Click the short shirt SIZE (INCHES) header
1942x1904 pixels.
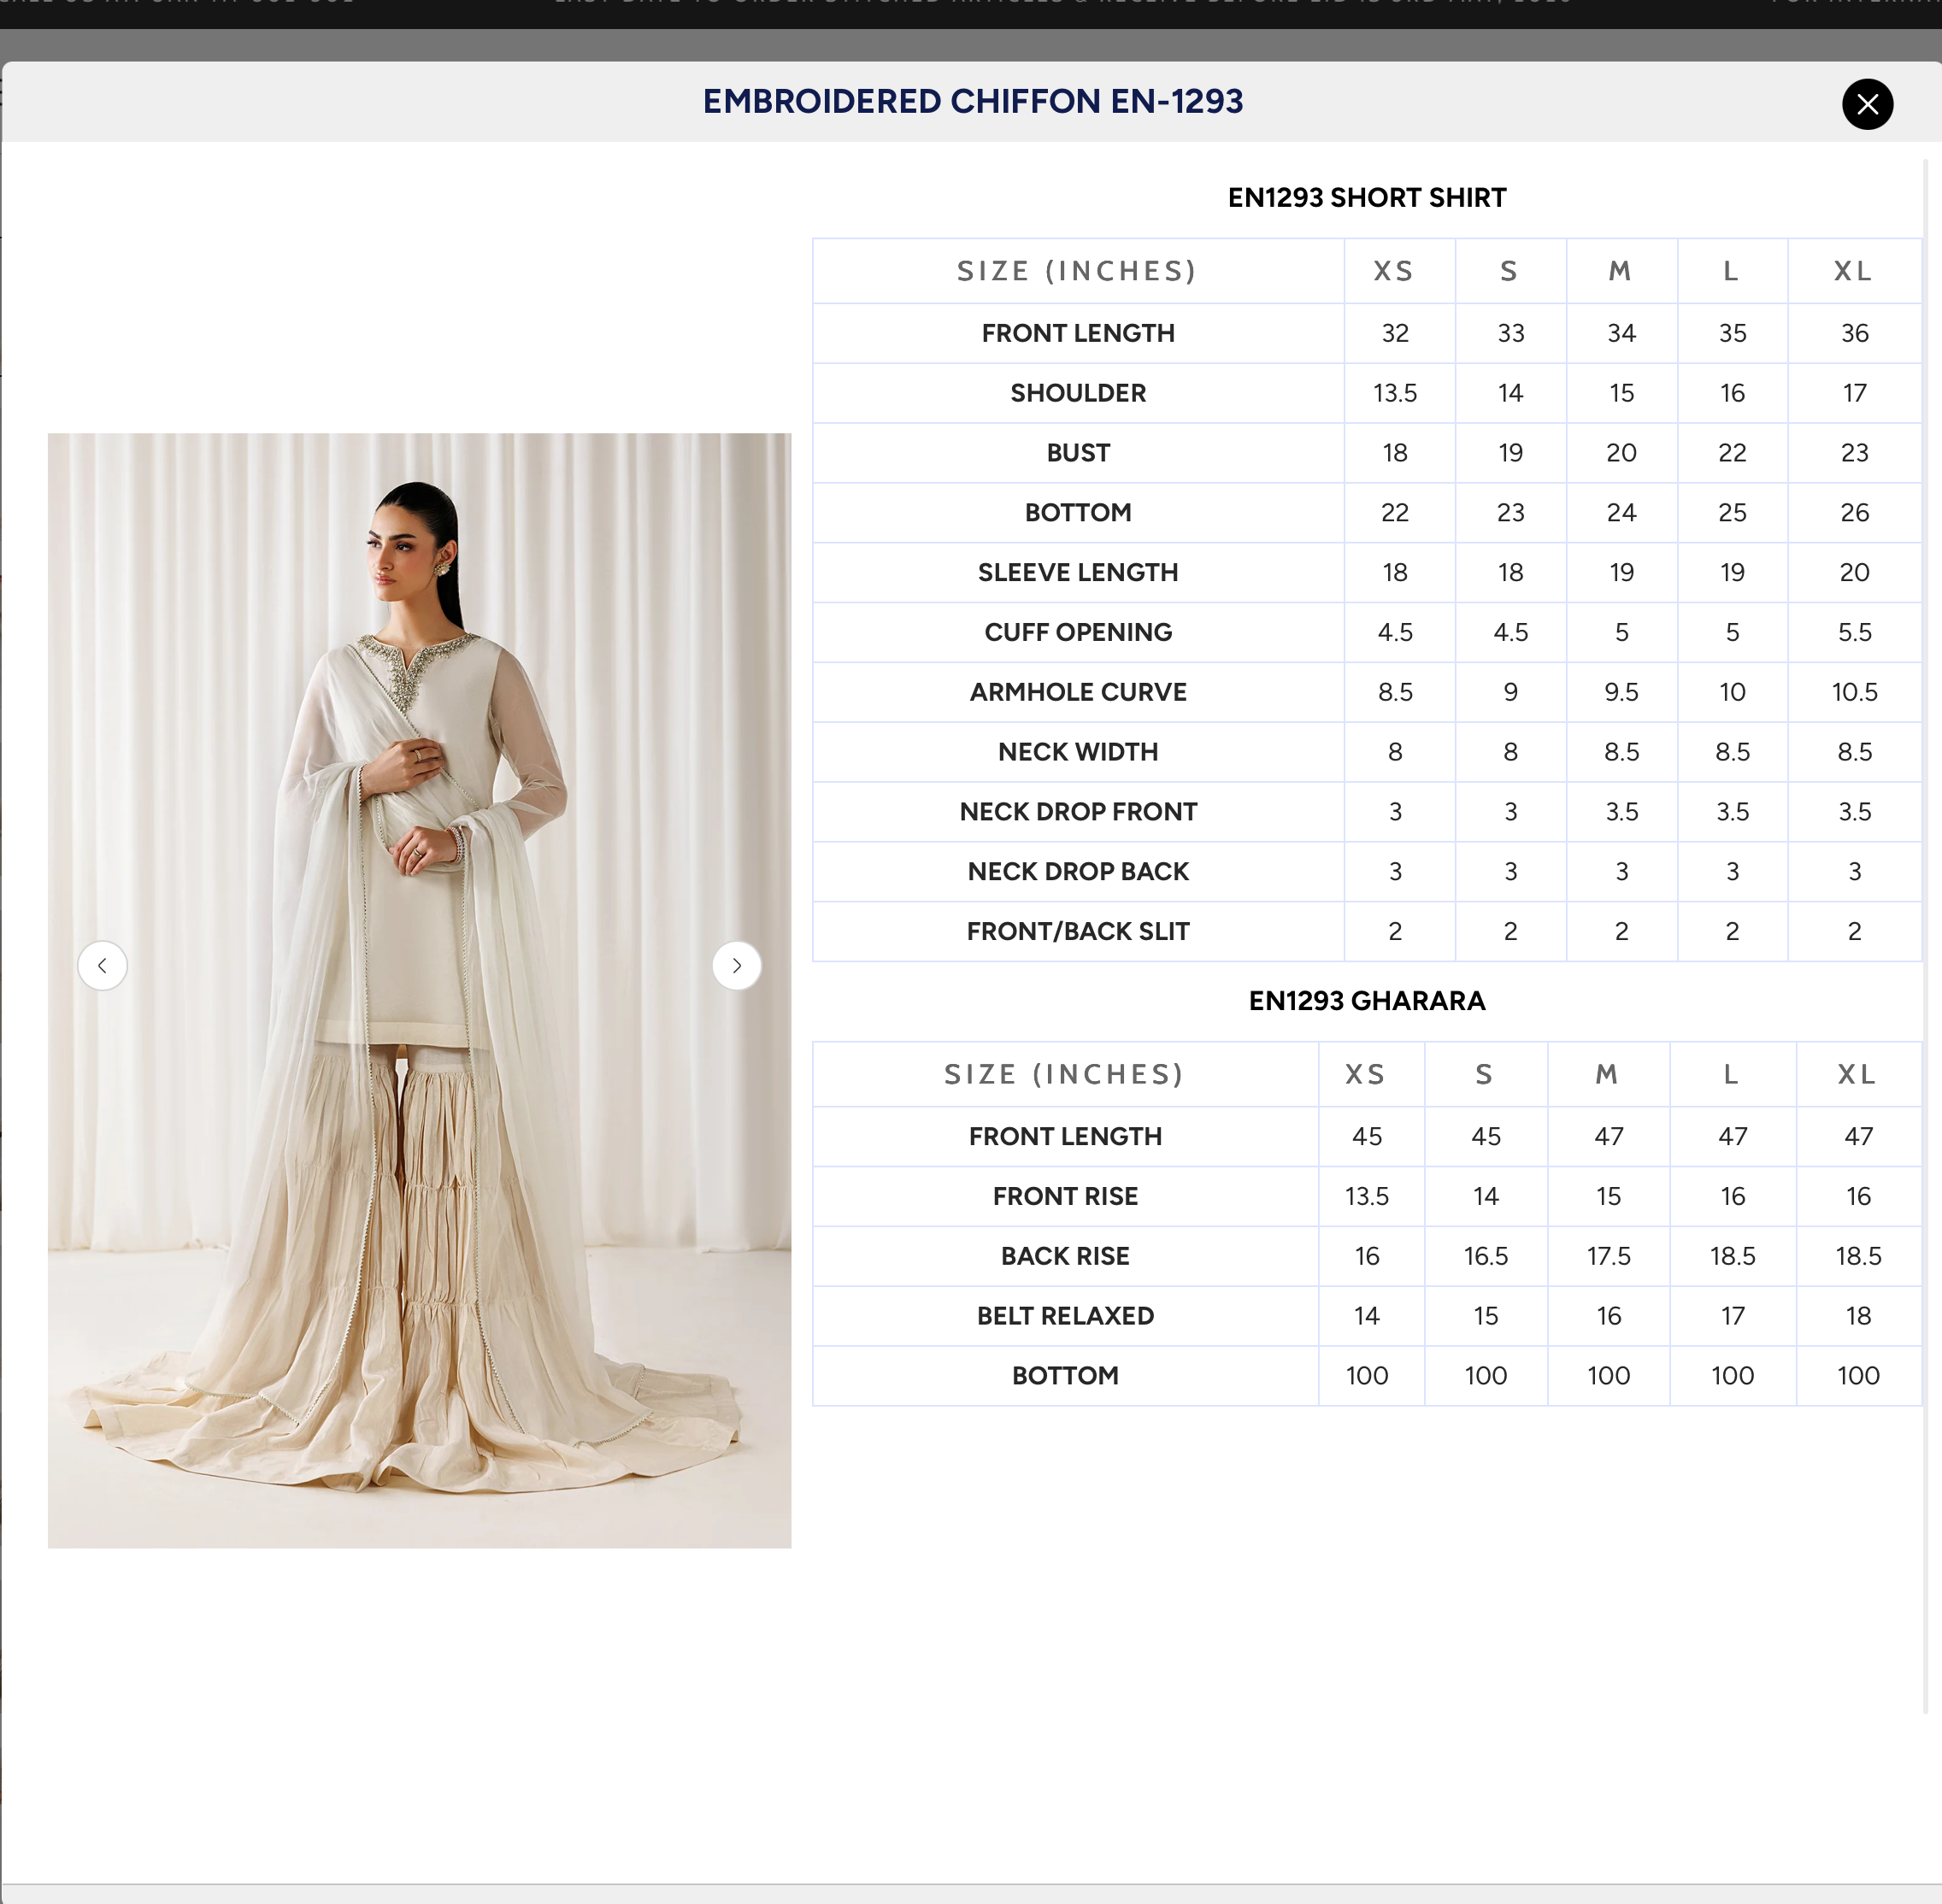pyautogui.click(x=1077, y=271)
